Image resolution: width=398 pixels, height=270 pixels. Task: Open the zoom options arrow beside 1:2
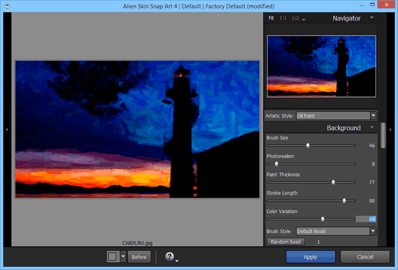[303, 20]
